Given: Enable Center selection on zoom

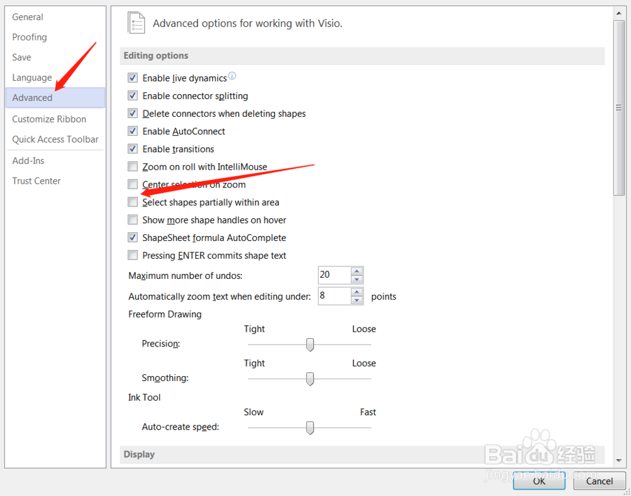Looking at the screenshot, I should (133, 184).
